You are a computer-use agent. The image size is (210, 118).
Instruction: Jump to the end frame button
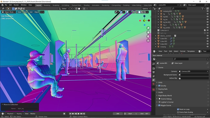(x=84, y=114)
